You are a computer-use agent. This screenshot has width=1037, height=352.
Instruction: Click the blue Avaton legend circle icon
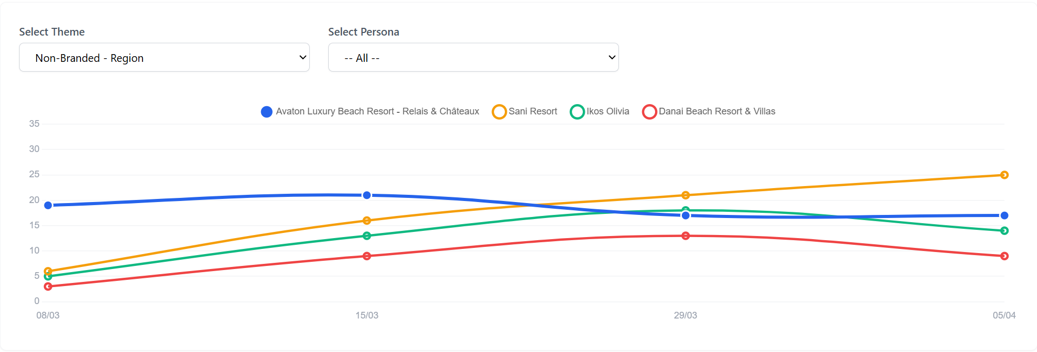[266, 111]
